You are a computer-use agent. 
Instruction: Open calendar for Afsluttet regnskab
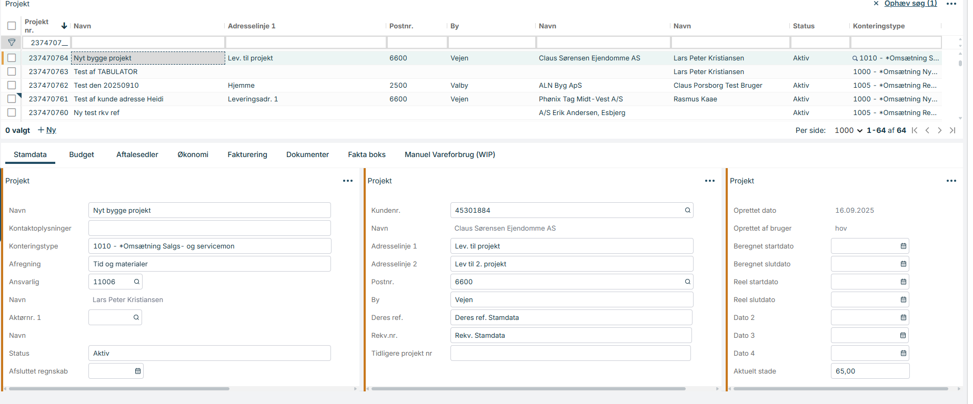tap(138, 371)
